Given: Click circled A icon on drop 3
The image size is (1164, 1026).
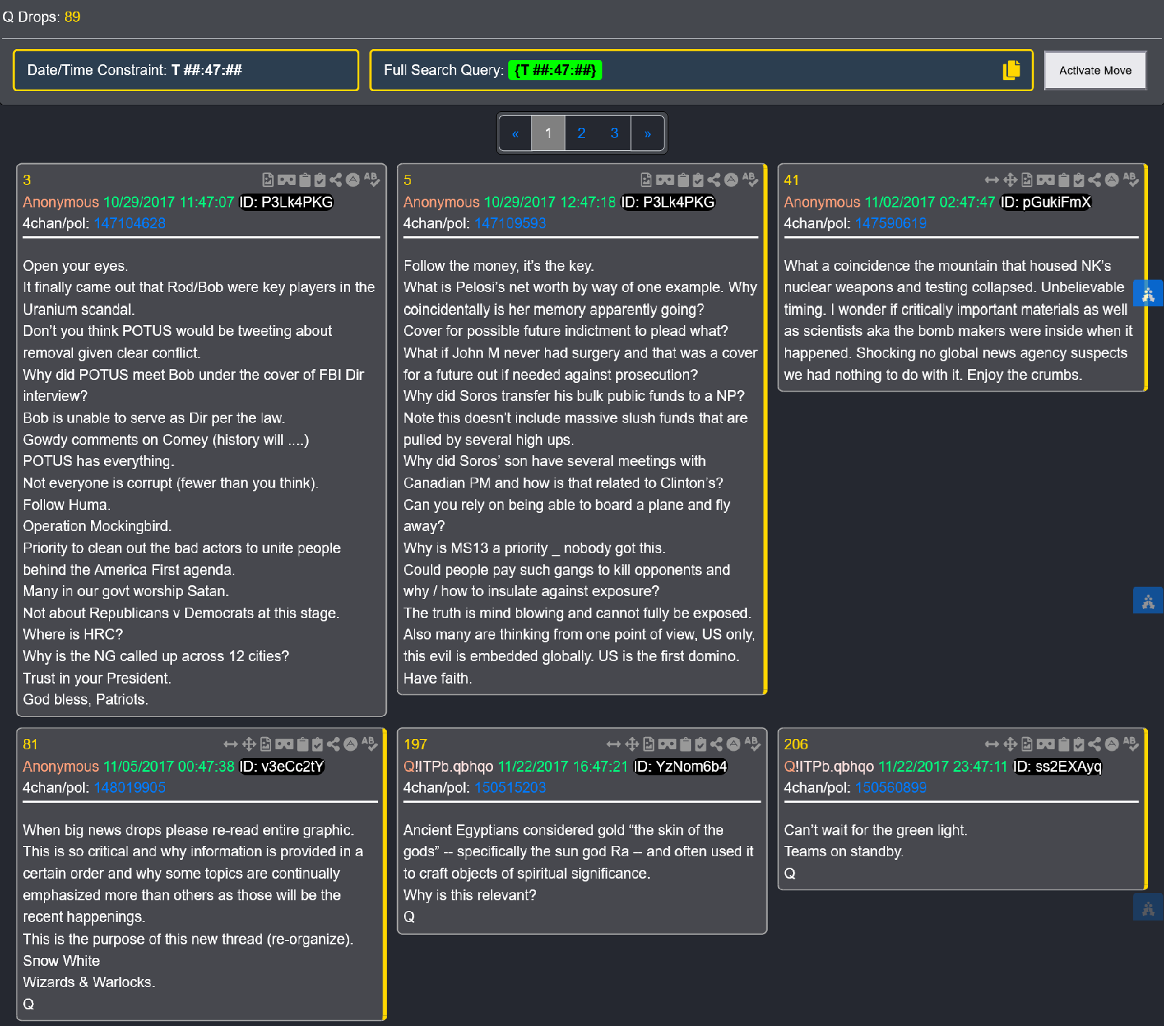Looking at the screenshot, I should tap(353, 180).
